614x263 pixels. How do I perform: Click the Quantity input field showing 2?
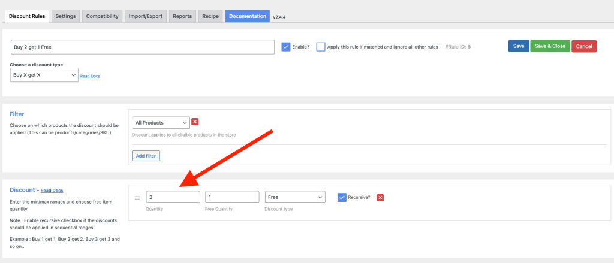tap(173, 197)
